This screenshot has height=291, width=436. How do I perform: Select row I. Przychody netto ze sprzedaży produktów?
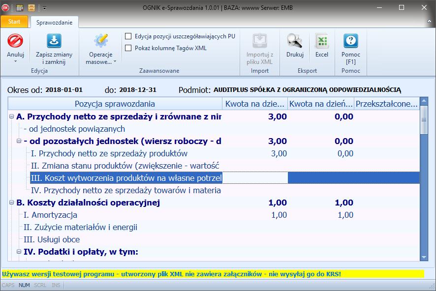[214, 153]
